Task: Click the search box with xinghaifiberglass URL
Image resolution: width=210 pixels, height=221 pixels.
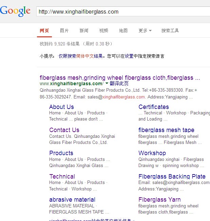Action: 123,12
